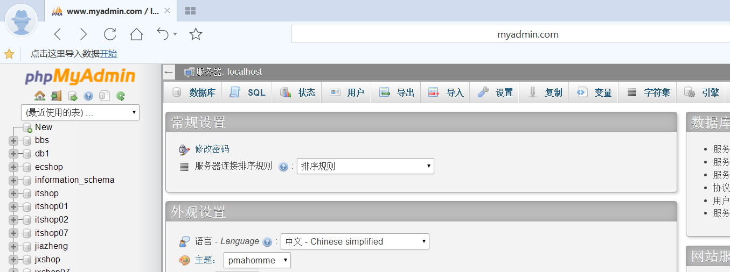
Task: Expand the information_schema database node
Action: coord(13,180)
